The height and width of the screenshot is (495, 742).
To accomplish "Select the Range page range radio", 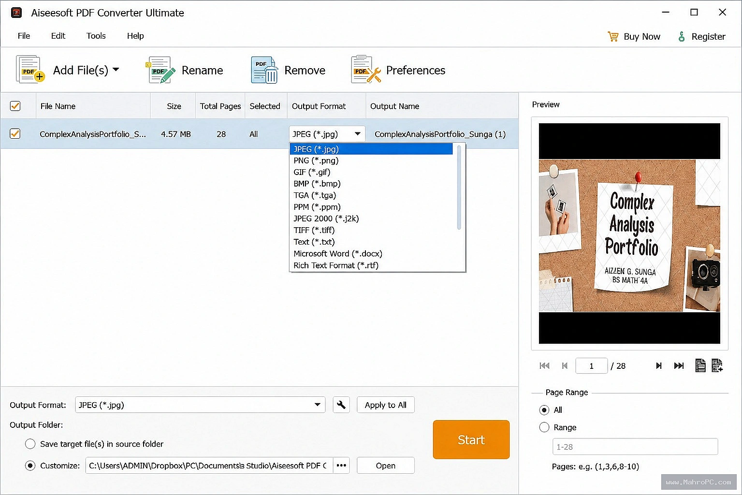I will [x=544, y=427].
